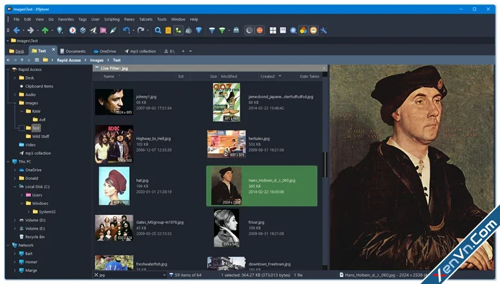
Task: Open the Back button history dropdown arrow
Action: click(x=23, y=30)
